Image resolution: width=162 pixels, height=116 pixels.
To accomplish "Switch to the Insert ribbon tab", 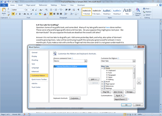I will [x=20, y=5].
